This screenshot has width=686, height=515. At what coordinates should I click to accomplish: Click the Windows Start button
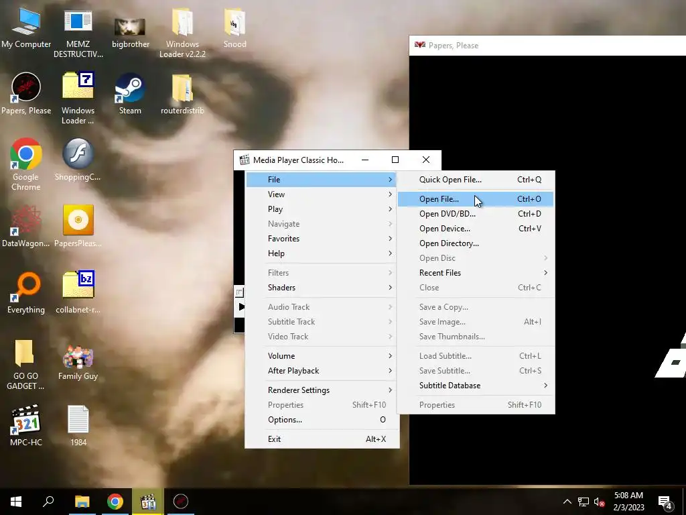16,502
